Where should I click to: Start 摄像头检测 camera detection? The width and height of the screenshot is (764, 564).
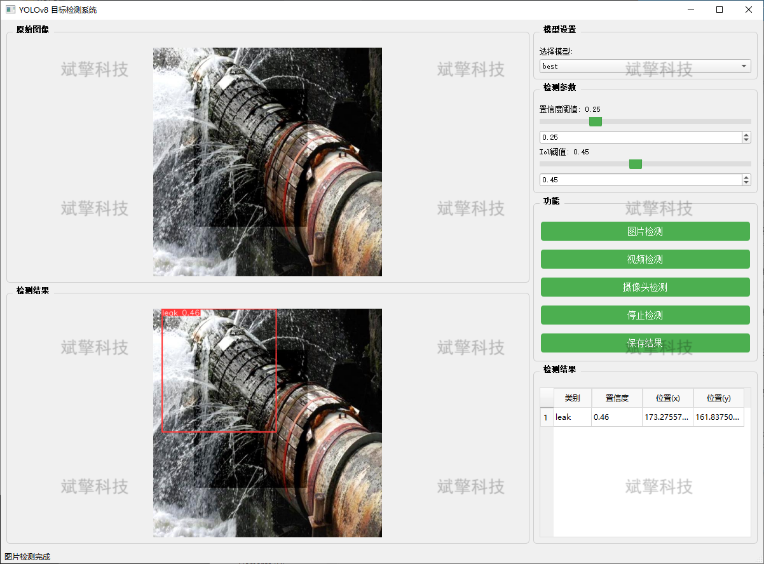(x=645, y=287)
